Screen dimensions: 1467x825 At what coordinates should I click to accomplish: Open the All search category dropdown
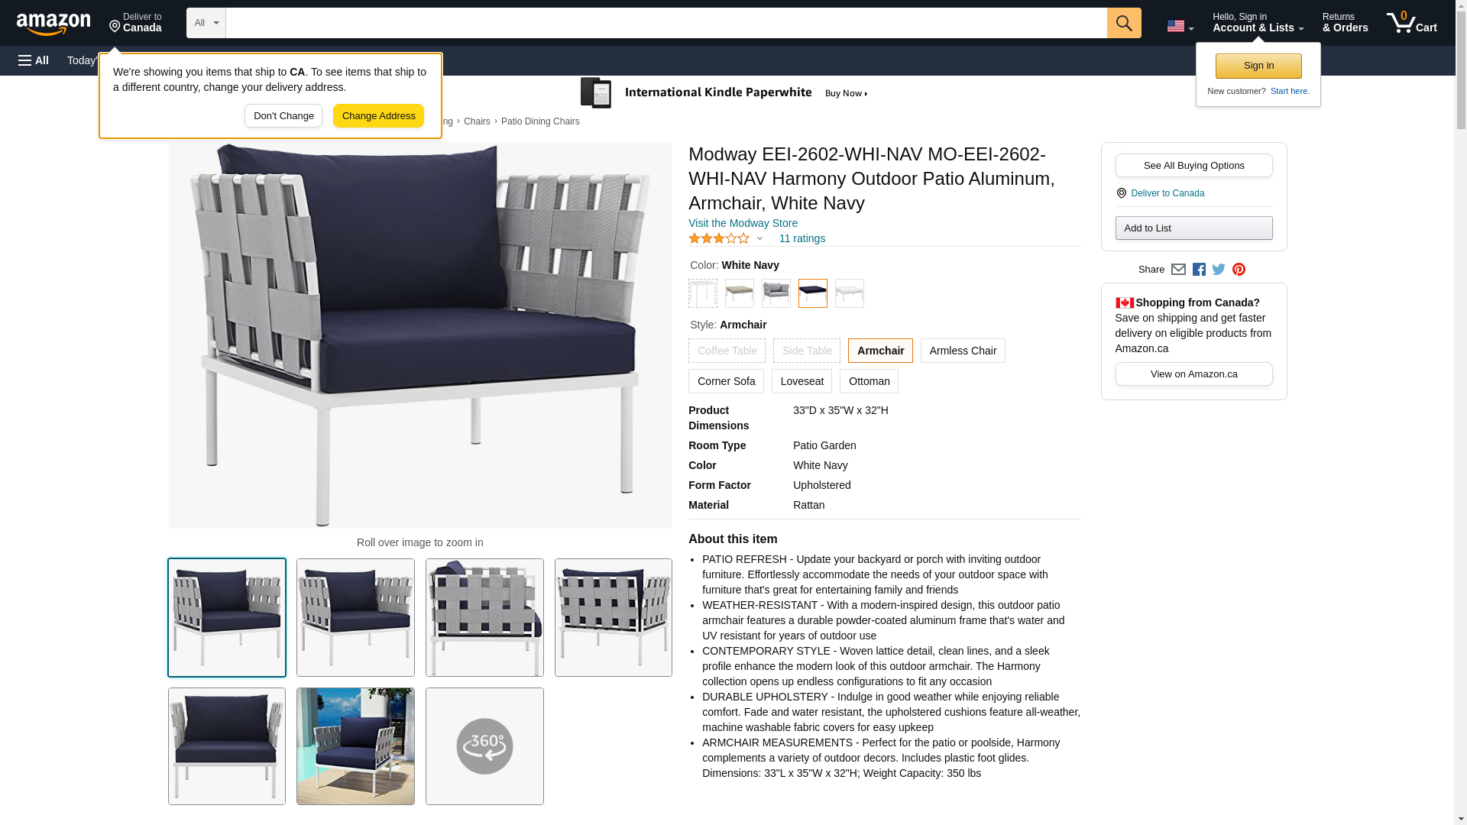click(206, 23)
